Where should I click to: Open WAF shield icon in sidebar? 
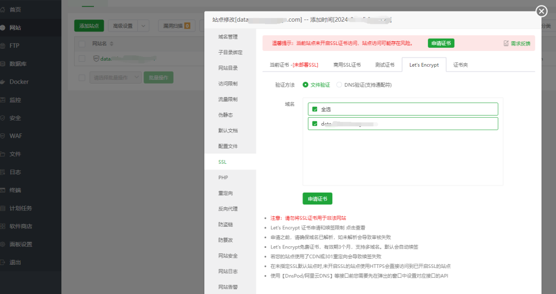pos(4,136)
